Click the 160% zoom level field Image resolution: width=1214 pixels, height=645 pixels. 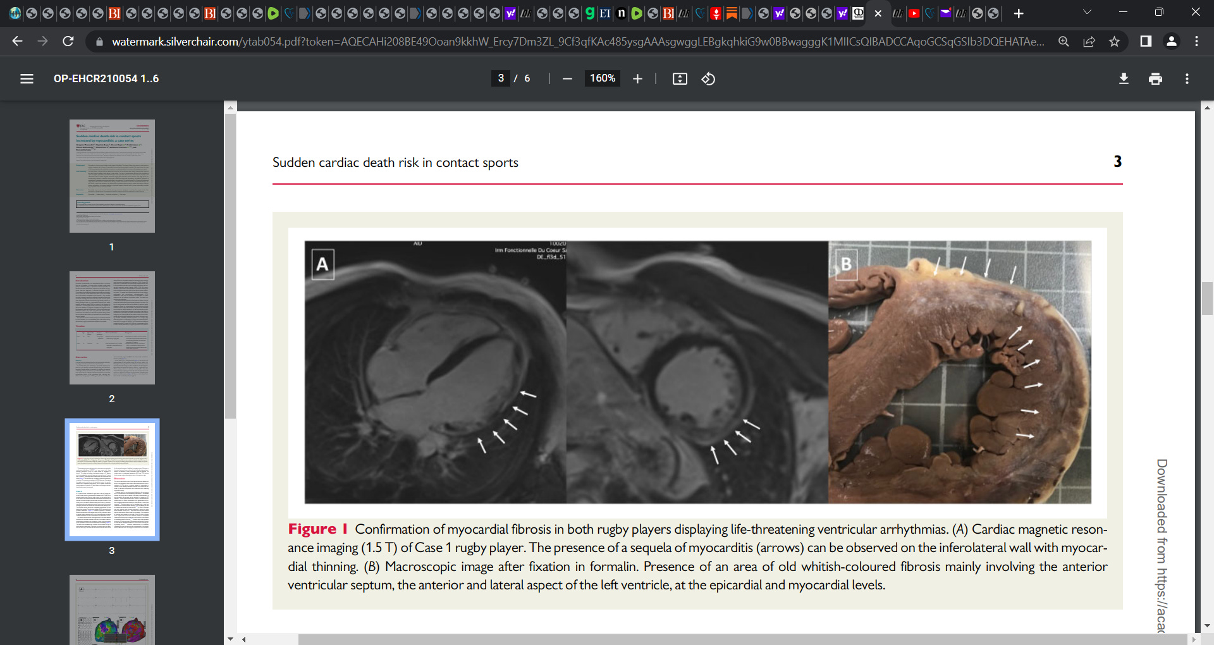603,78
